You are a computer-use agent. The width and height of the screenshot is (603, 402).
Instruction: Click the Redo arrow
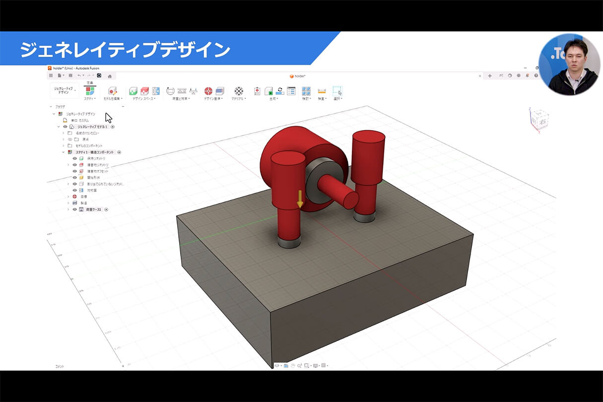pos(89,75)
